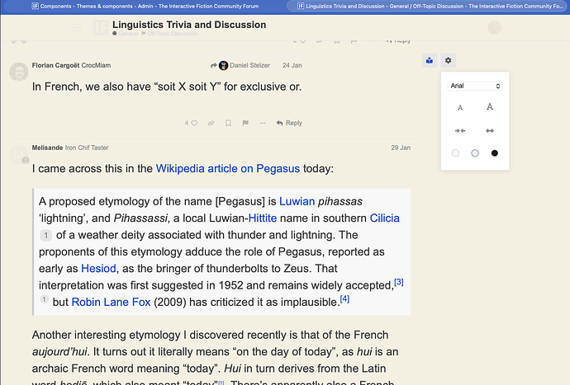The width and height of the screenshot is (570, 385).
Task: Follow the Luwian link in quote
Action: 297,201
